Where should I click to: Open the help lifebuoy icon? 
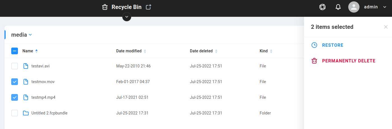322,7
